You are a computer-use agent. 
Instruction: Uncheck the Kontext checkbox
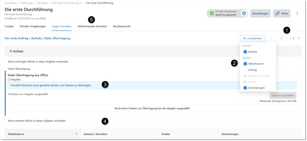(x=245, y=52)
